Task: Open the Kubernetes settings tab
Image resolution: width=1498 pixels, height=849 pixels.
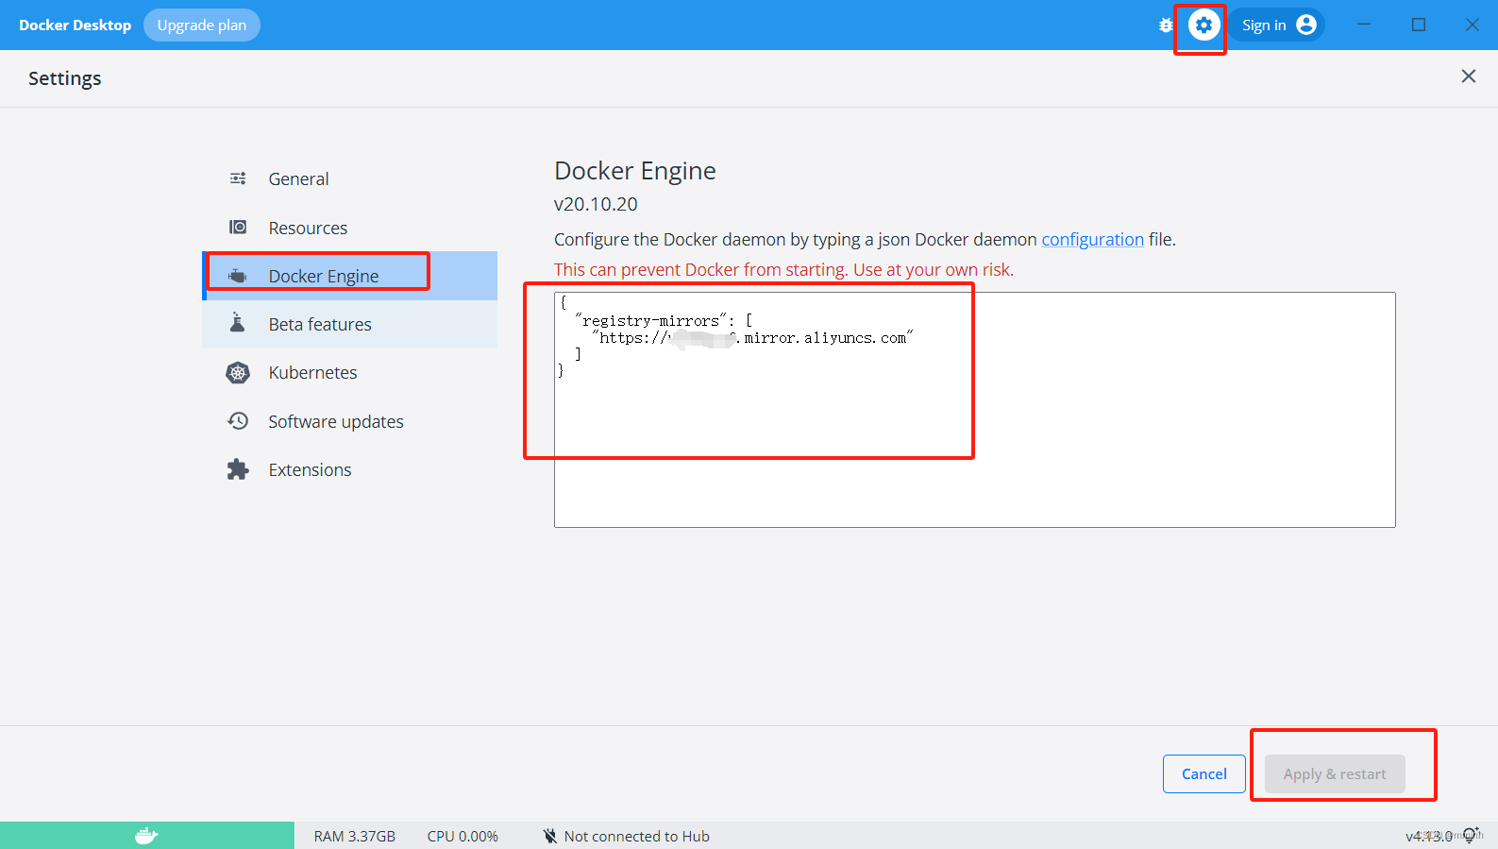Action: click(x=349, y=373)
